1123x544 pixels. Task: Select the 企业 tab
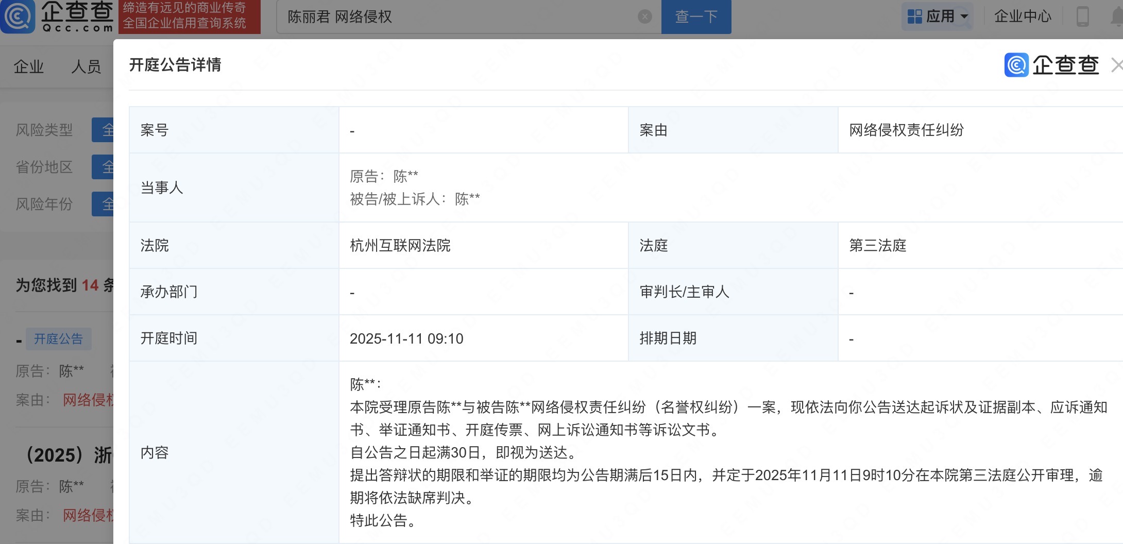tap(29, 66)
